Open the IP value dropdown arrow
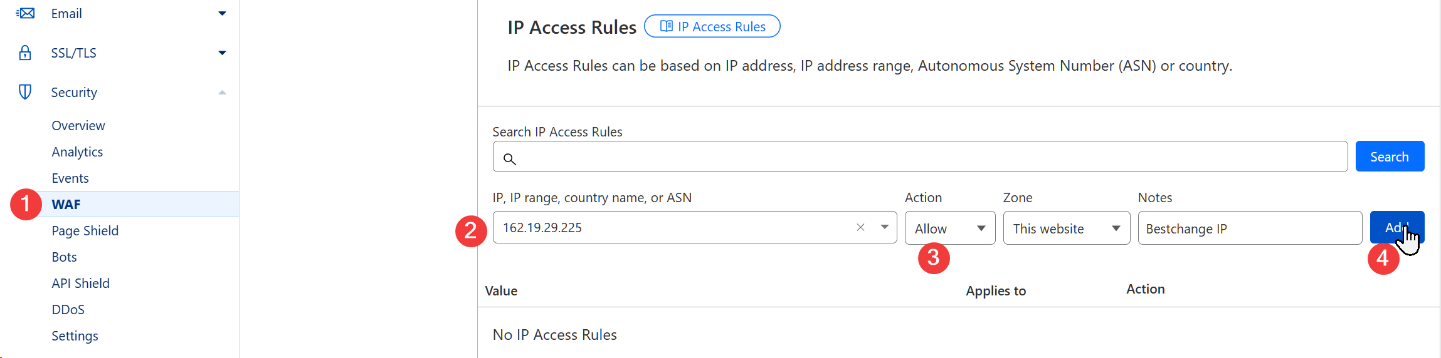Viewport: 1441px width, 358px height. point(884,227)
